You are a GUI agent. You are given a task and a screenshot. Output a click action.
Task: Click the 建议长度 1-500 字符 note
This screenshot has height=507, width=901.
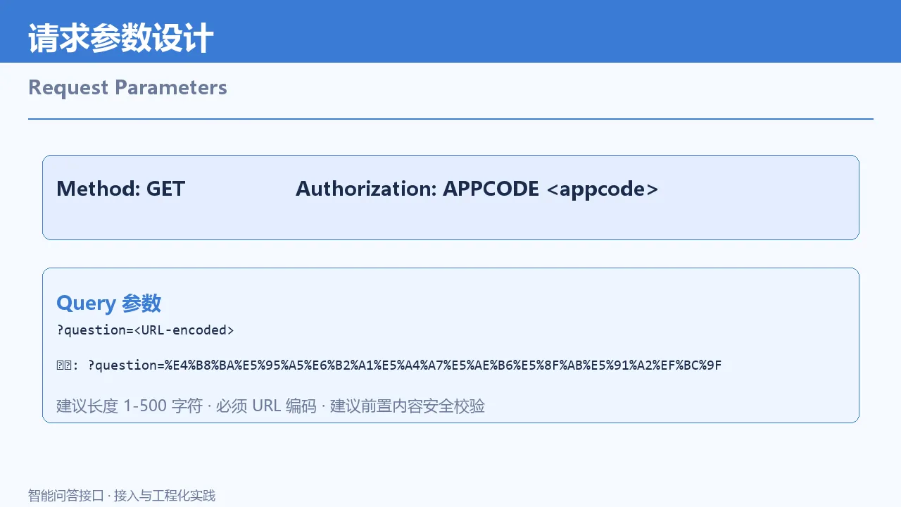(130, 406)
